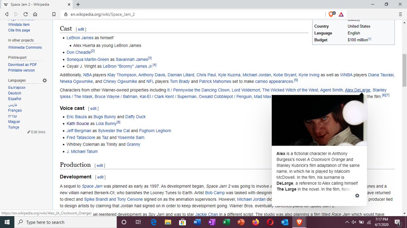Open Bugs Bunny link
407x228 pixels.
105,117
